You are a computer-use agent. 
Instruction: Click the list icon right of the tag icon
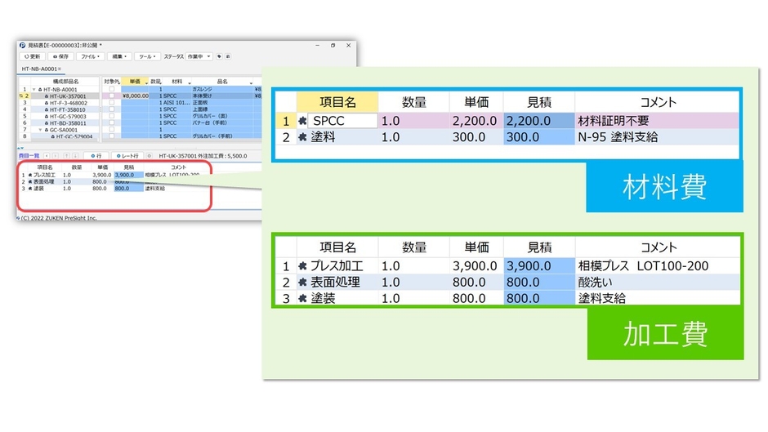click(x=228, y=56)
